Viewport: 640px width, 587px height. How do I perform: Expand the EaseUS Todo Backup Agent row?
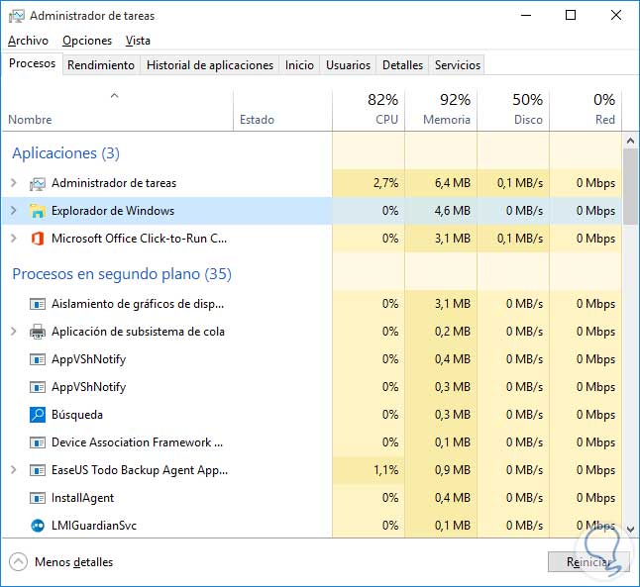(14, 470)
